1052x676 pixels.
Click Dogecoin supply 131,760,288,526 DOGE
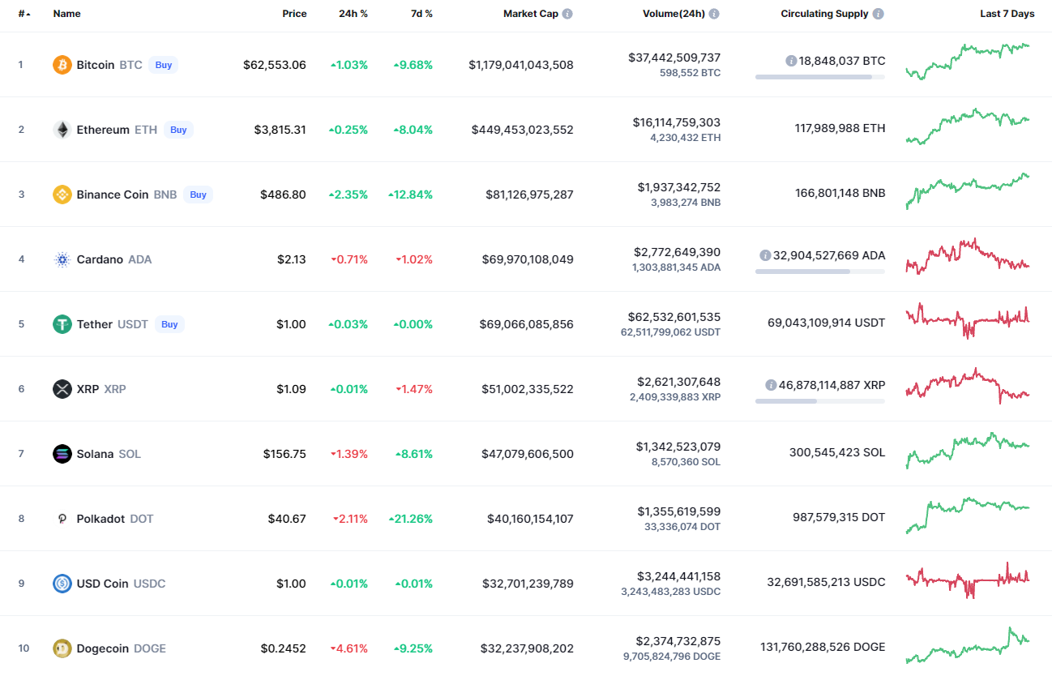click(x=823, y=647)
